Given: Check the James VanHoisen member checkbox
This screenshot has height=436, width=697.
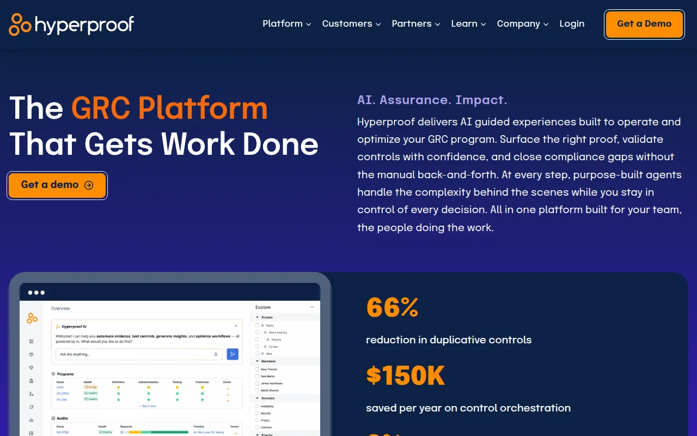Looking at the screenshot, I should (x=257, y=383).
